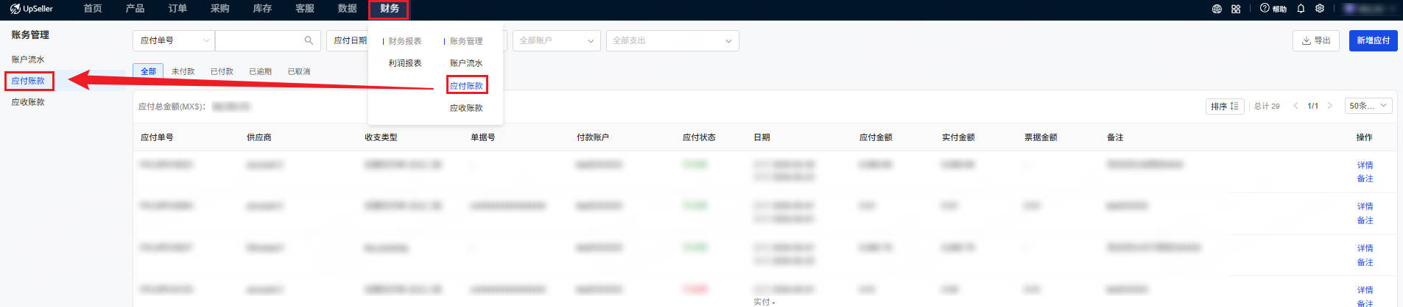Click the 应付状态 column header

coord(699,137)
